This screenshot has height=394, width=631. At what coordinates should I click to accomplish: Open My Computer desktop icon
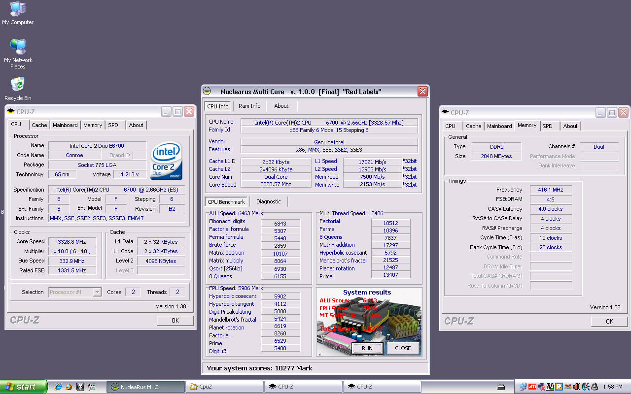18,13
